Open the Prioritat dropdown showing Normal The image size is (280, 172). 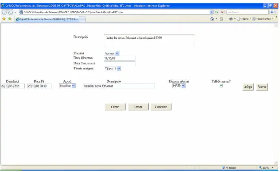pyautogui.click(x=111, y=53)
